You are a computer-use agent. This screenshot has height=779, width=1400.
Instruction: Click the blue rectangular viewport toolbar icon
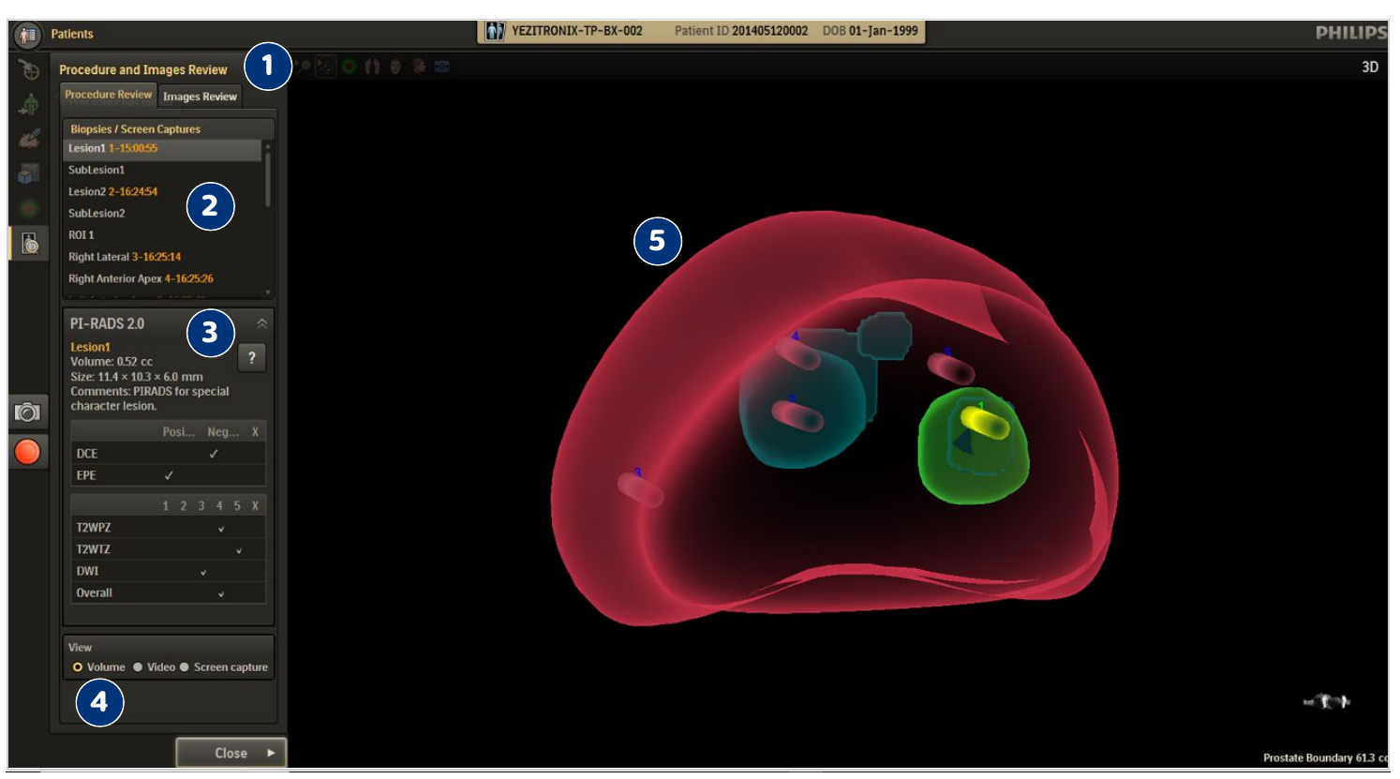[441, 67]
